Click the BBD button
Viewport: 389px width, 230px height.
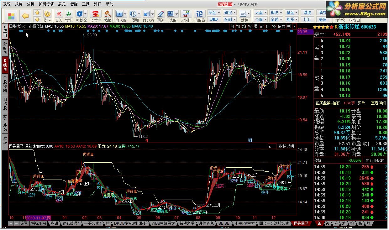click(x=214, y=19)
